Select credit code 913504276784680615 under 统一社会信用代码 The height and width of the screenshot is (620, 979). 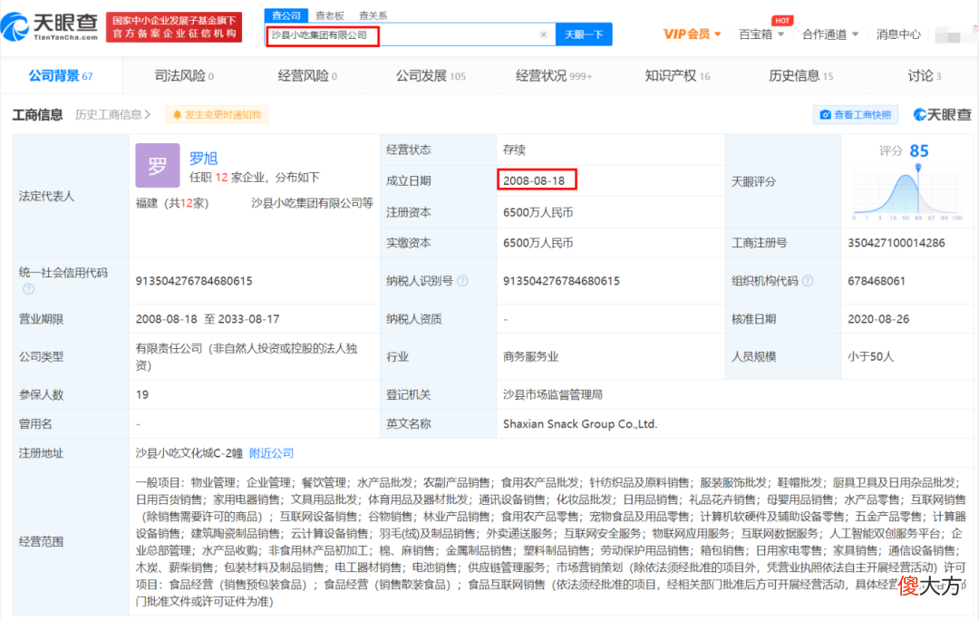point(194,281)
